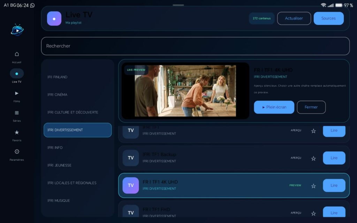Open the Accueil home icon
The image size is (357, 223).
coord(17,54)
